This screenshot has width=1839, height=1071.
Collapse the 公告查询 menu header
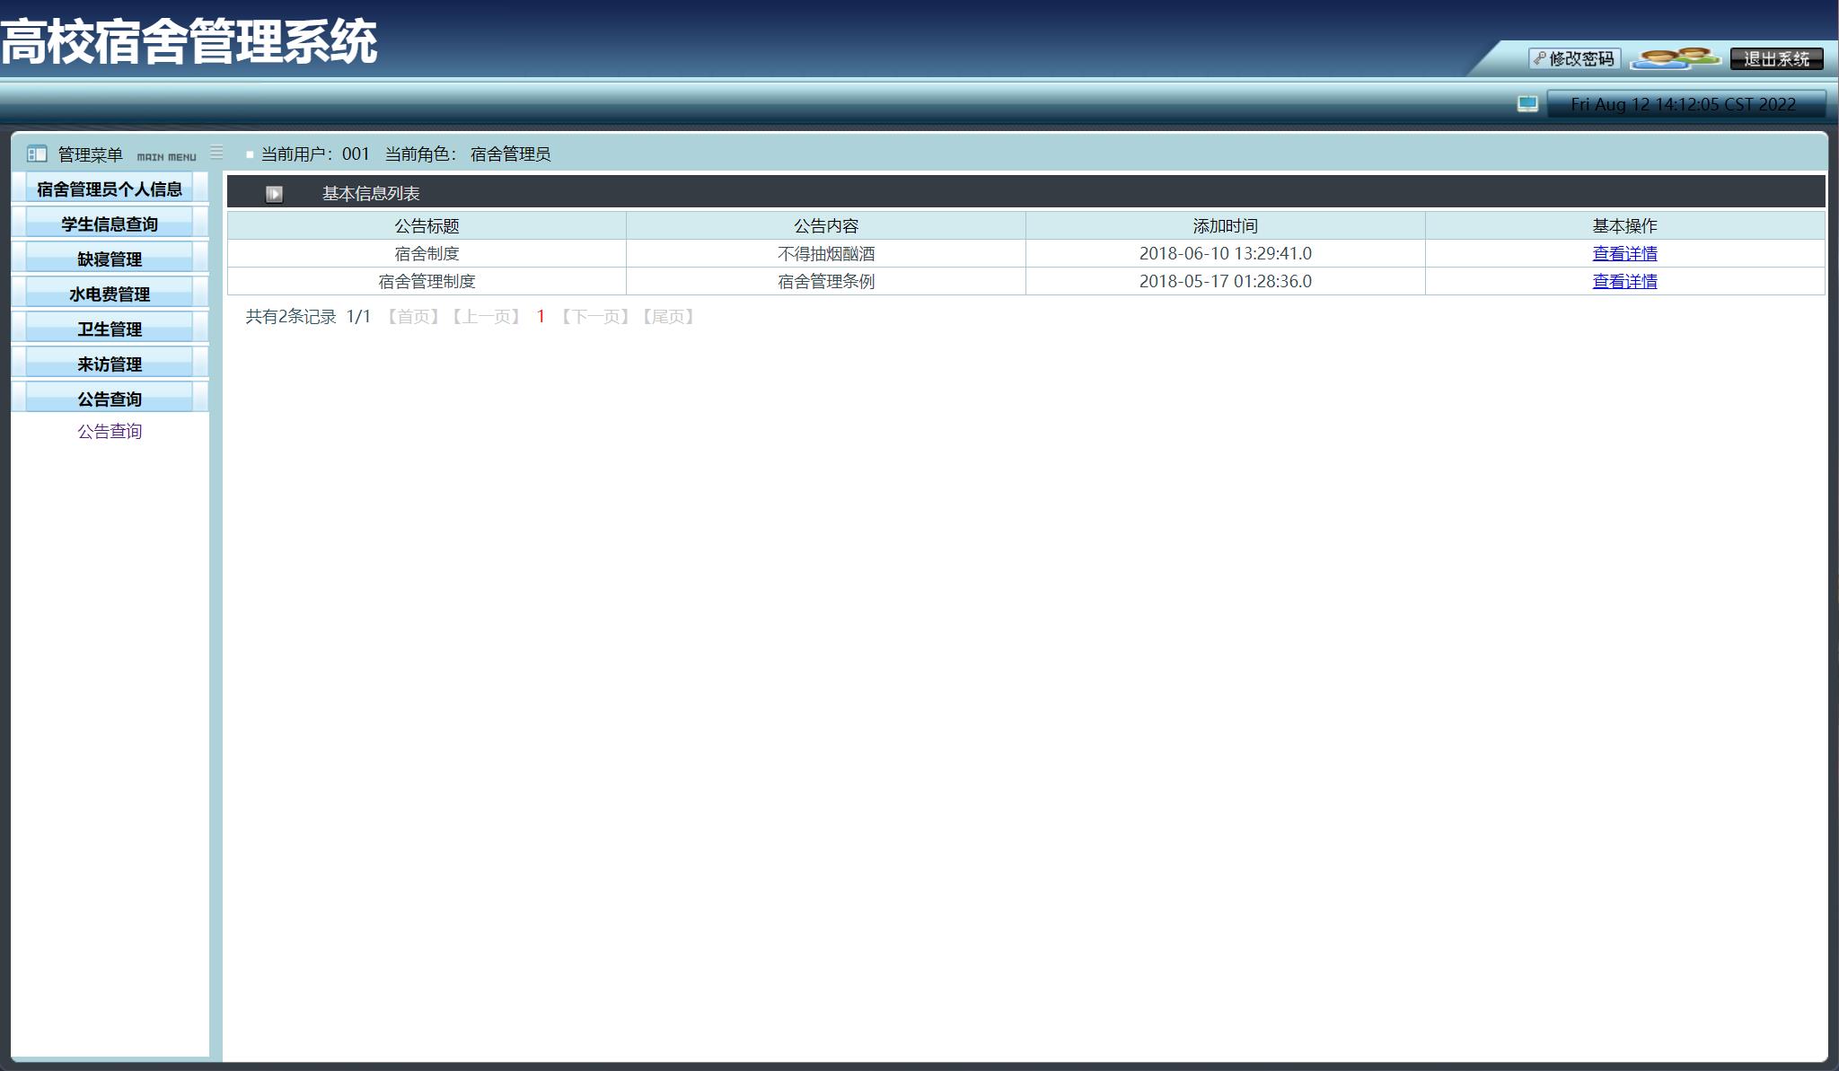(110, 399)
